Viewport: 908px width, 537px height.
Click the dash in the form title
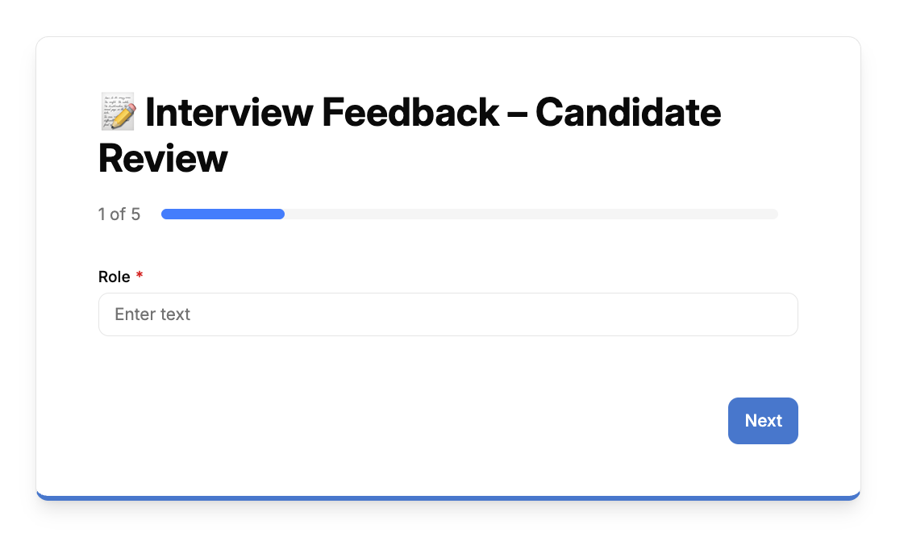pos(517,114)
